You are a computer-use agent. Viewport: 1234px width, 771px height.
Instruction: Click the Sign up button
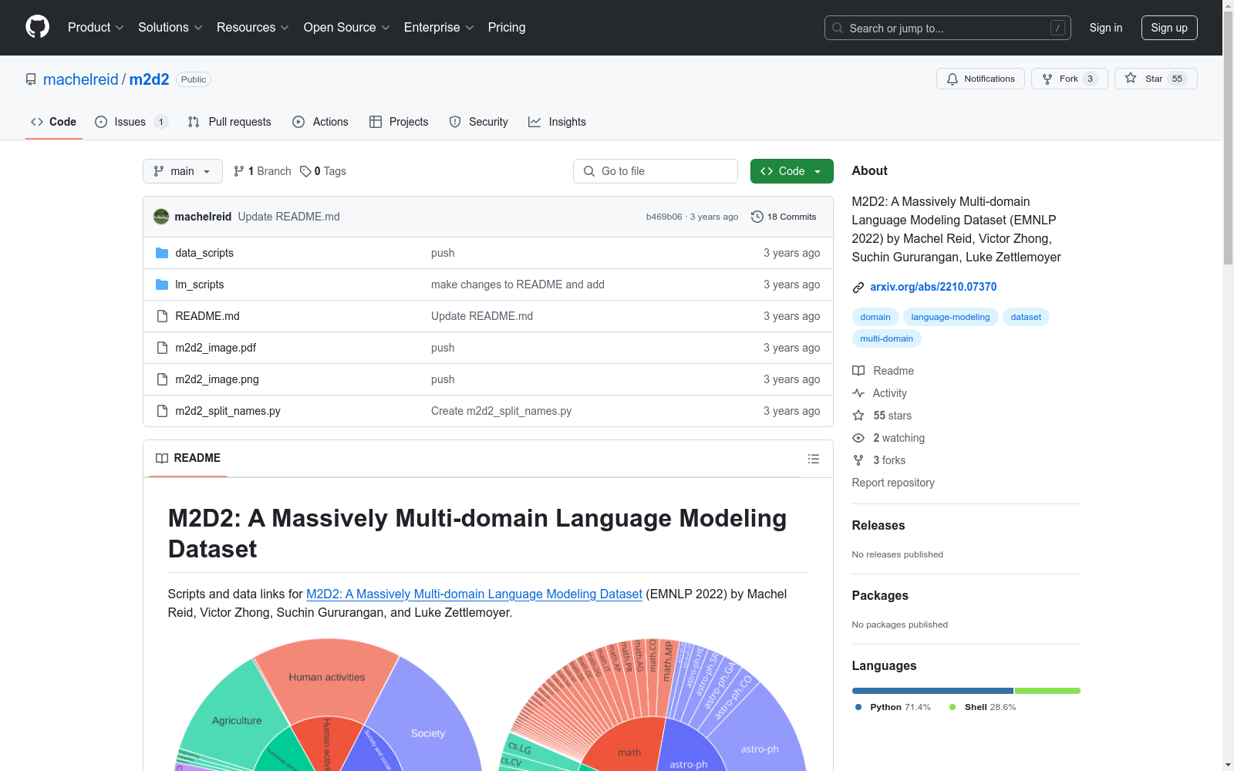(x=1169, y=28)
